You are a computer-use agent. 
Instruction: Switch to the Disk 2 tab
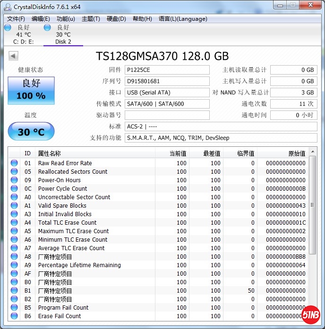click(63, 34)
